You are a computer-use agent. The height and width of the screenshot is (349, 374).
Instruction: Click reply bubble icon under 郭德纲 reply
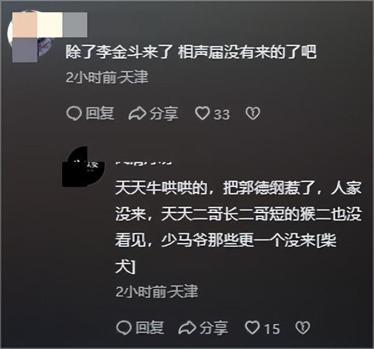click(124, 328)
